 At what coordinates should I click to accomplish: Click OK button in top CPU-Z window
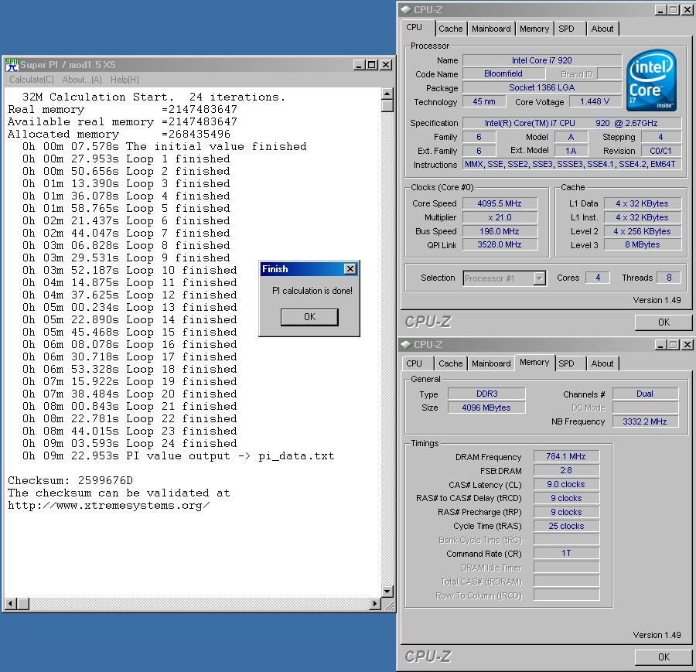(x=664, y=322)
